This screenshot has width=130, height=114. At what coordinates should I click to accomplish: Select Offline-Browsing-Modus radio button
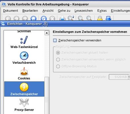[x=58, y=66]
